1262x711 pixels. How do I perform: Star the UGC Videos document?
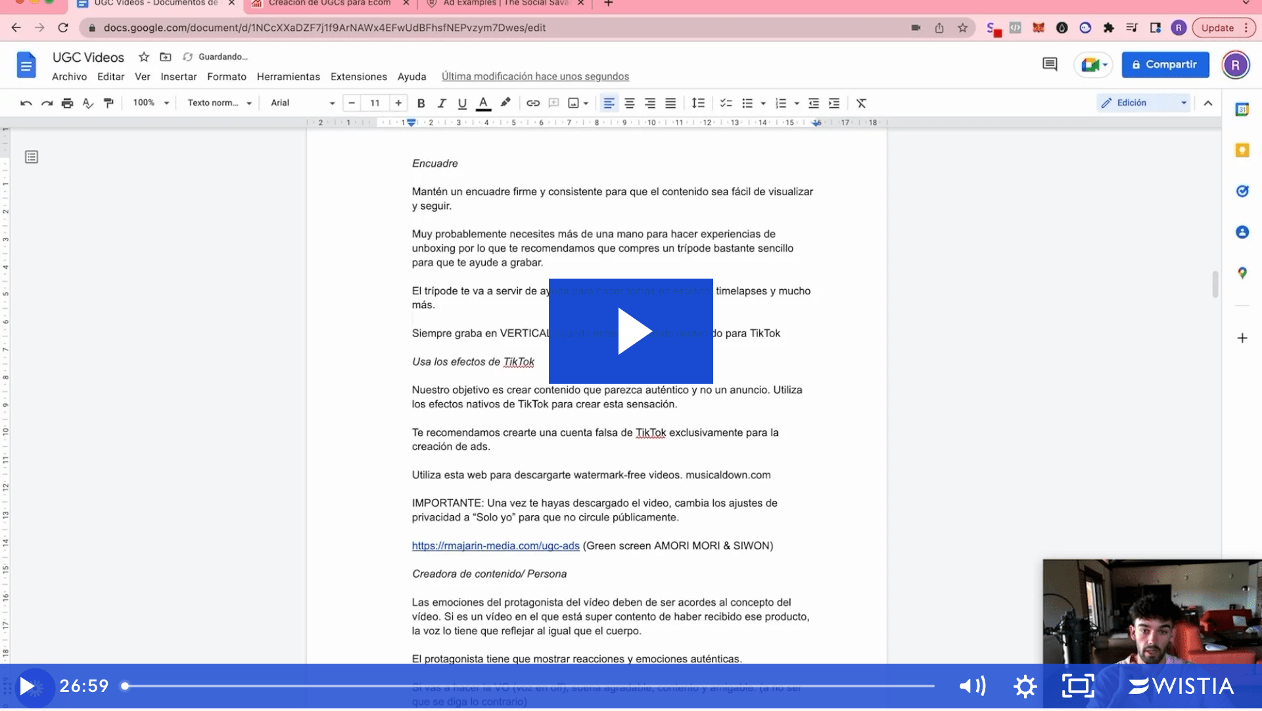pos(144,57)
